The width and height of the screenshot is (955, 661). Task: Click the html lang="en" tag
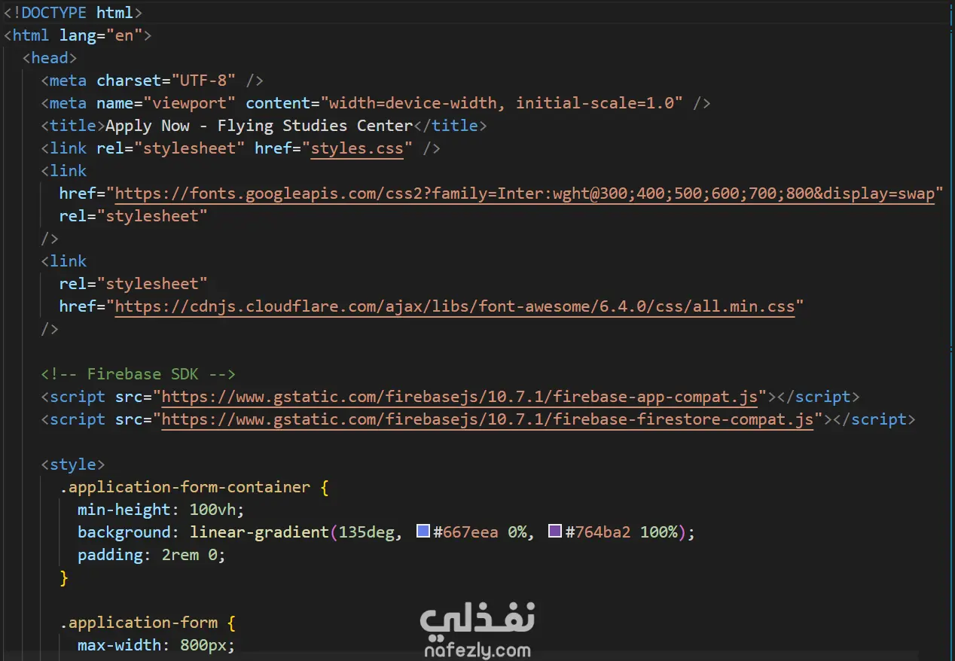click(x=78, y=35)
